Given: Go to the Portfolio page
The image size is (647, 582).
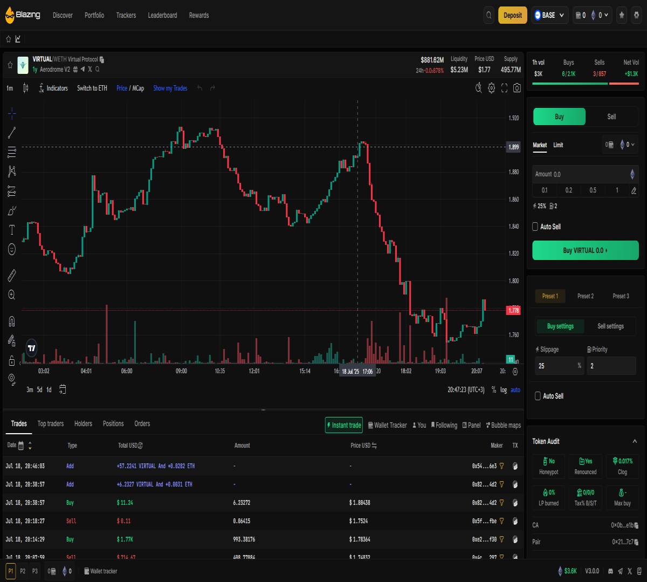Looking at the screenshot, I should point(94,15).
